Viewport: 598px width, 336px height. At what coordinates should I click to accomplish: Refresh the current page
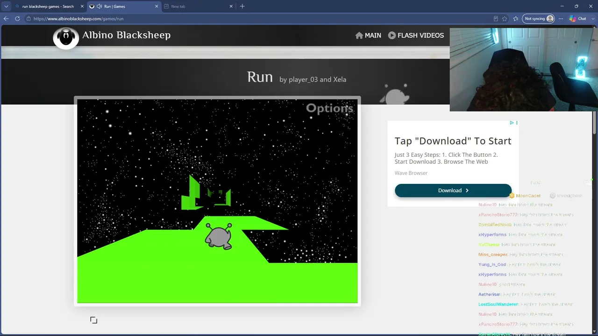point(17,19)
